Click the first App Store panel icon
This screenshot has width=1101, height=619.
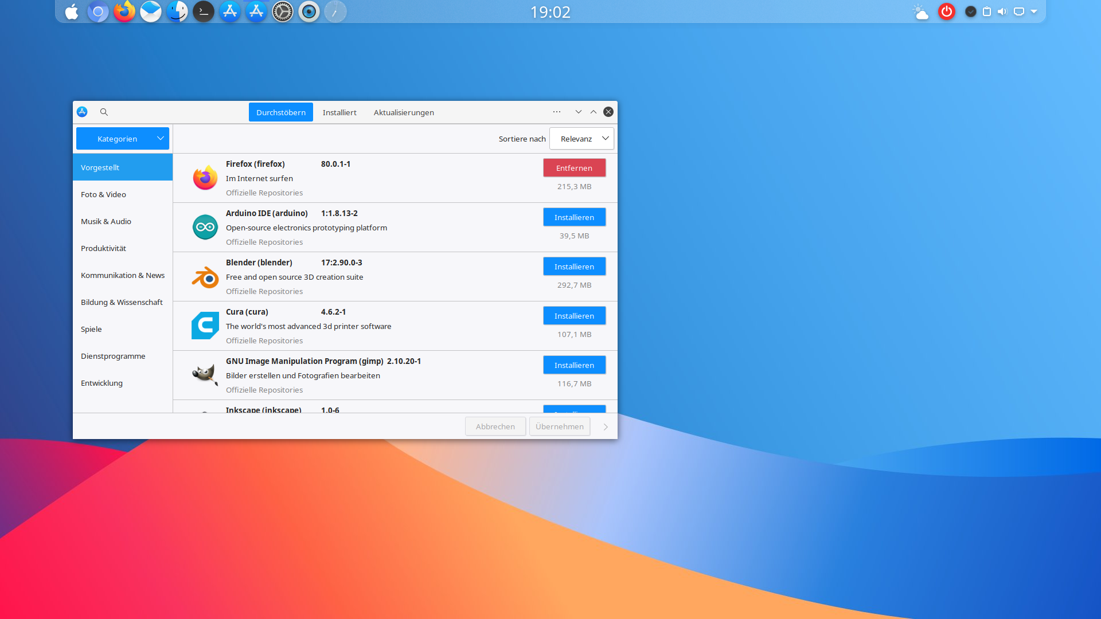(230, 11)
